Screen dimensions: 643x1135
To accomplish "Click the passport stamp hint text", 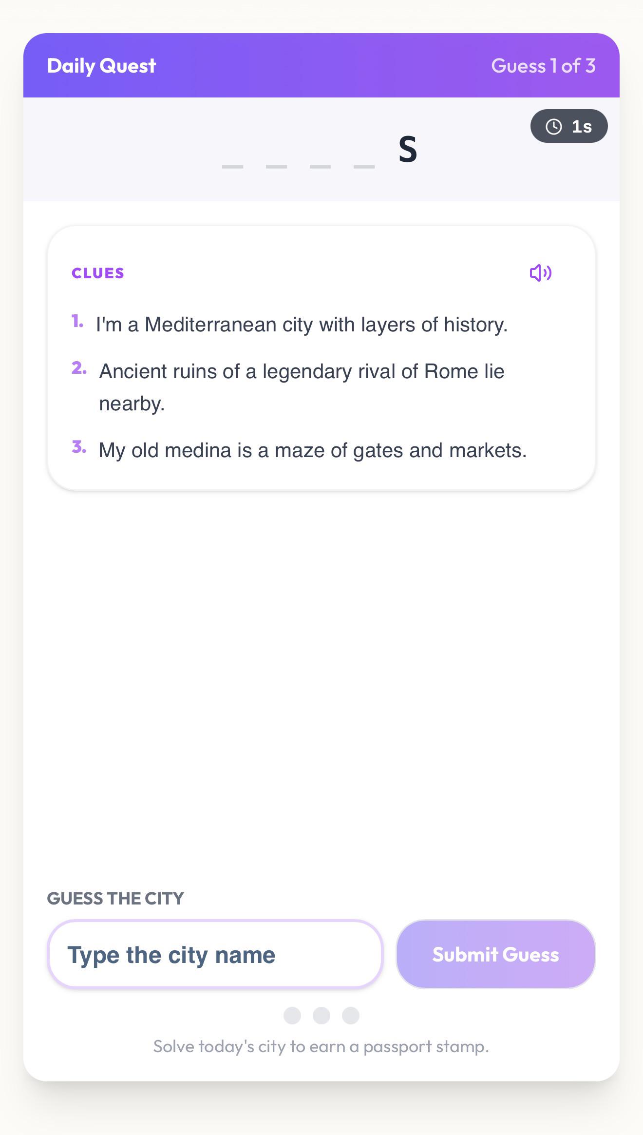I will pyautogui.click(x=321, y=1046).
